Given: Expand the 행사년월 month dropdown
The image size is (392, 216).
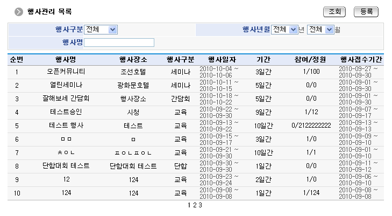Looking at the screenshot, I should (320, 30).
